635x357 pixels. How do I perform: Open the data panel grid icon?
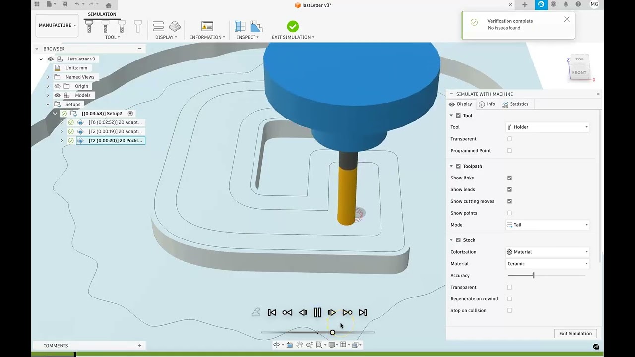pyautogui.click(x=37, y=4)
